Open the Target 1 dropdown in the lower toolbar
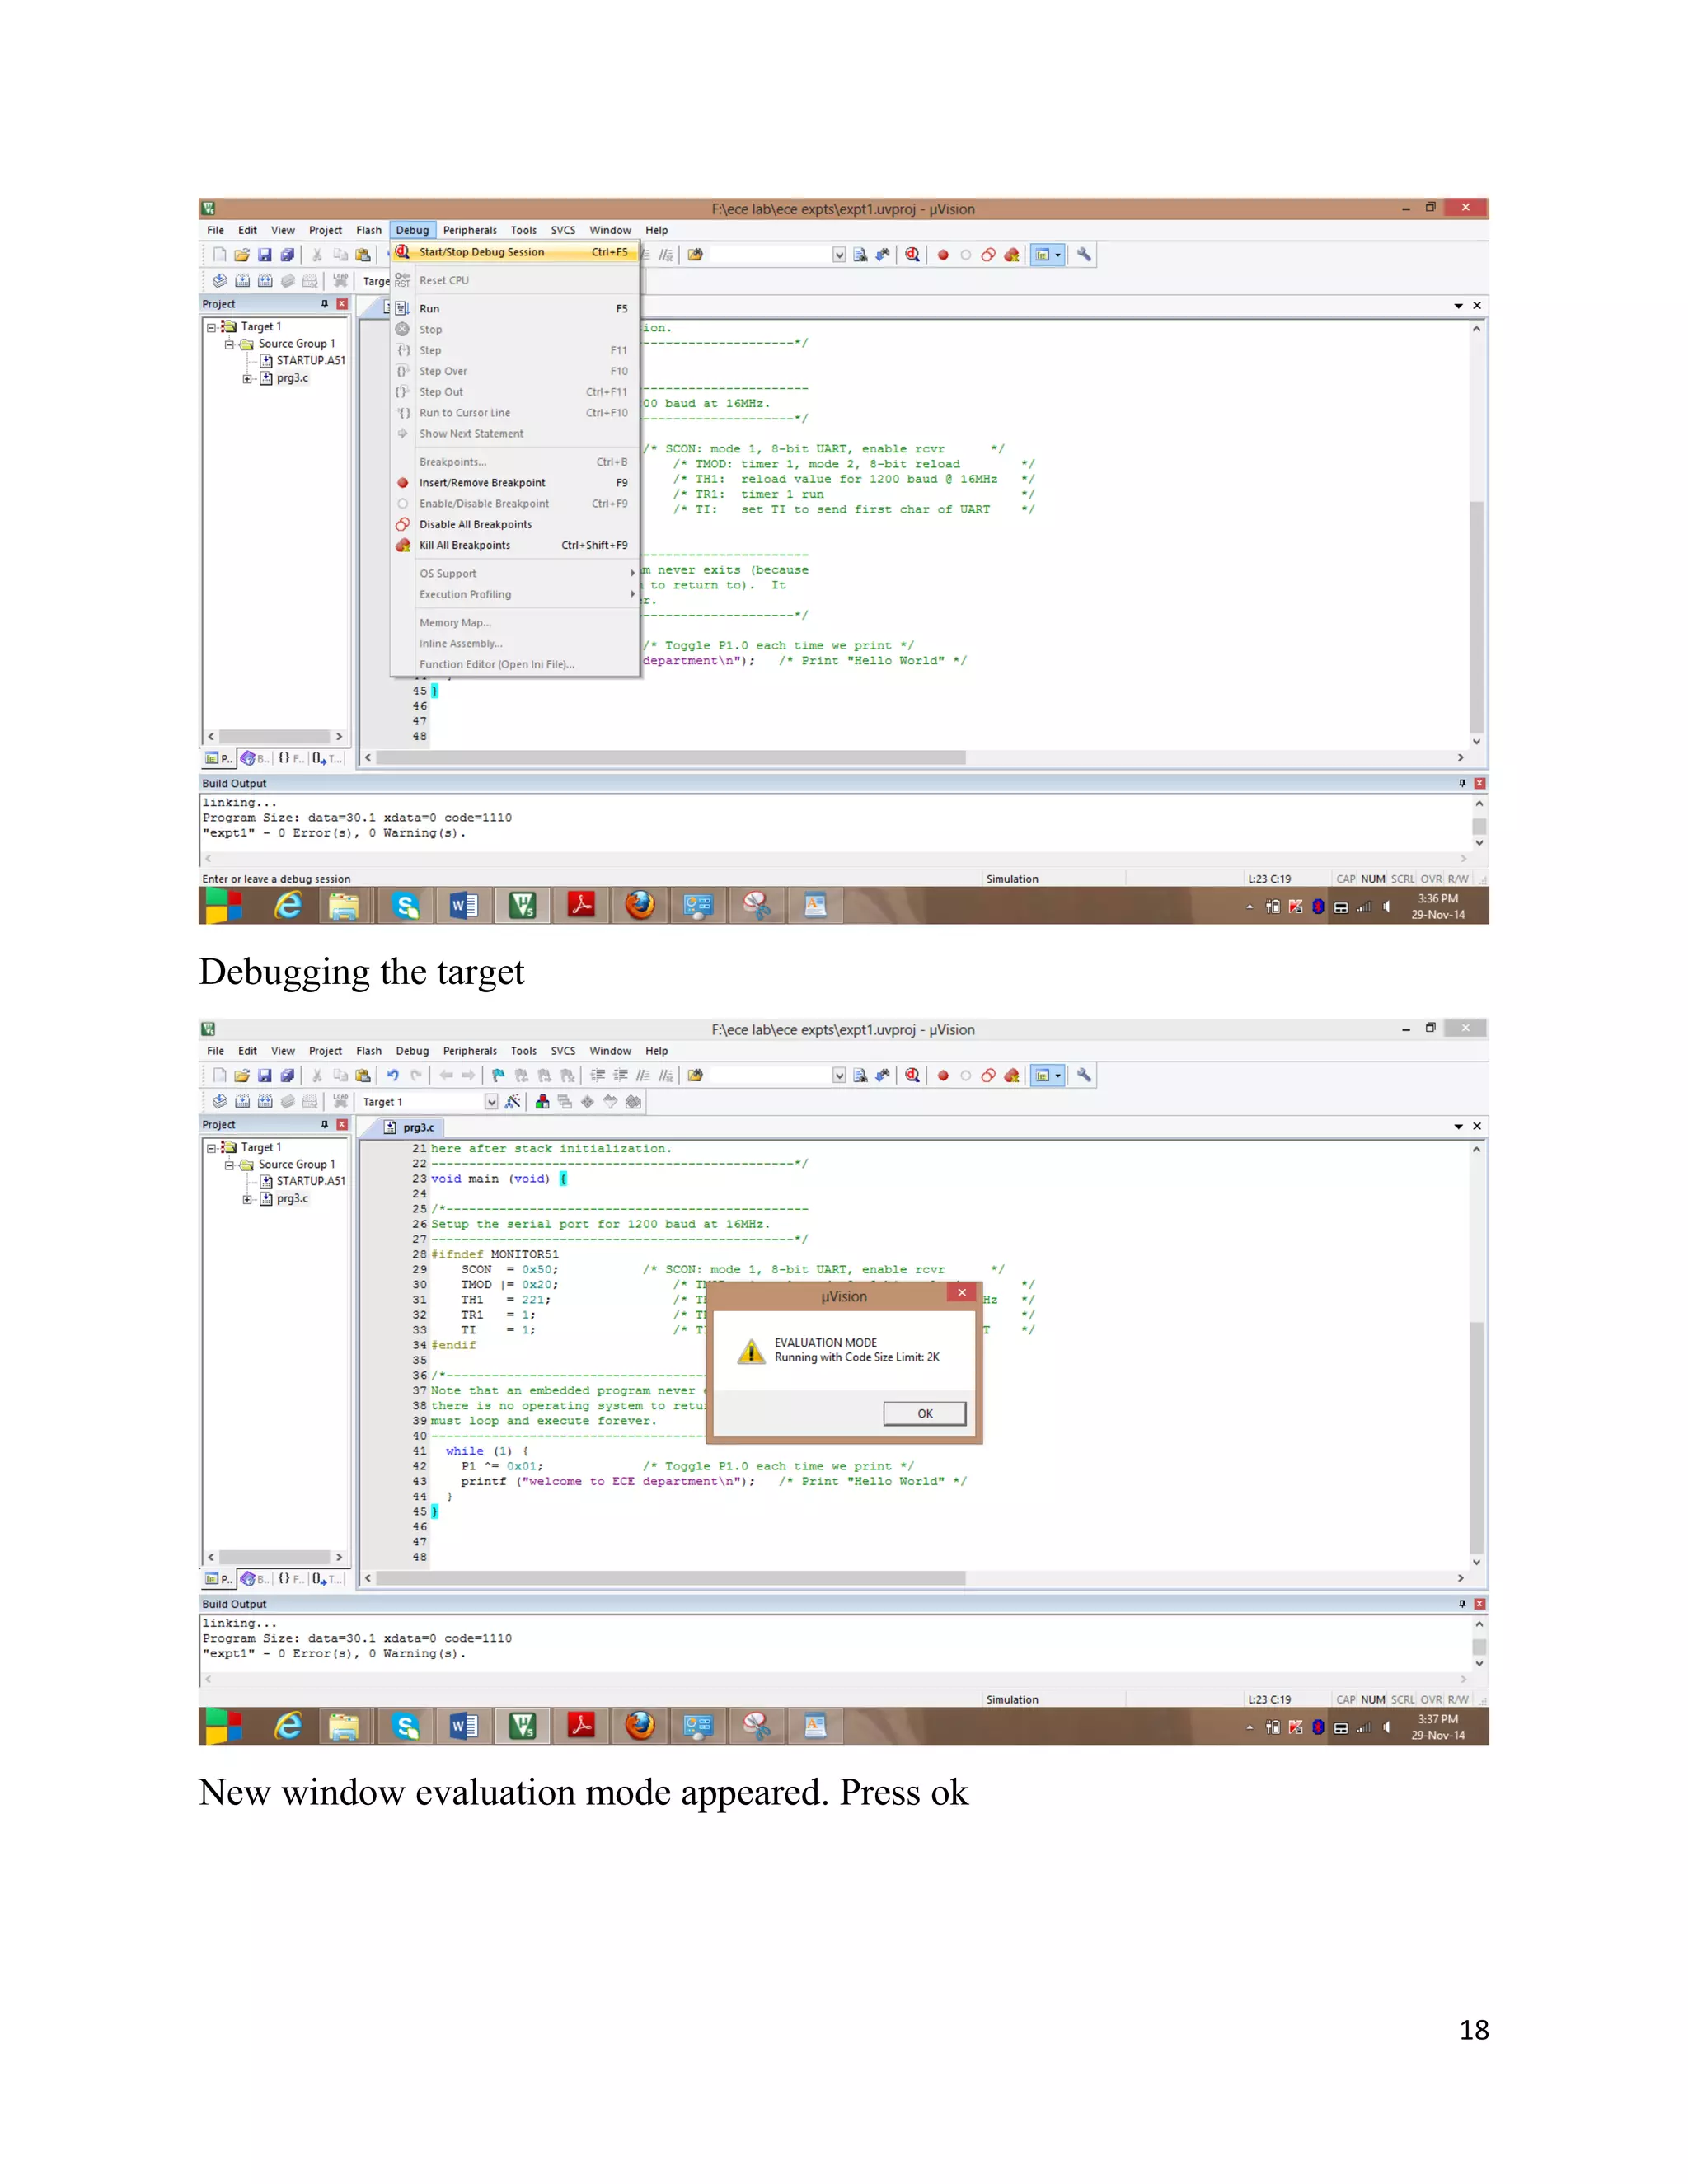The height and width of the screenshot is (2184, 1688). [x=491, y=1102]
